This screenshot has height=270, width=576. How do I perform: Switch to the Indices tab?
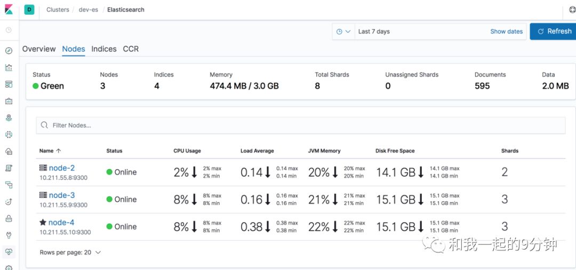tap(103, 49)
